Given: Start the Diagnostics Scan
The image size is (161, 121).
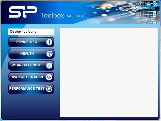Looking at the screenshot, I should pos(31,77).
